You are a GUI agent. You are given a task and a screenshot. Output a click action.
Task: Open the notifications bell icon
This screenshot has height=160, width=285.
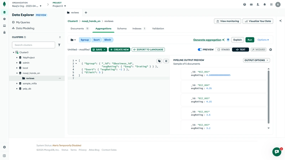[x=265, y=4]
